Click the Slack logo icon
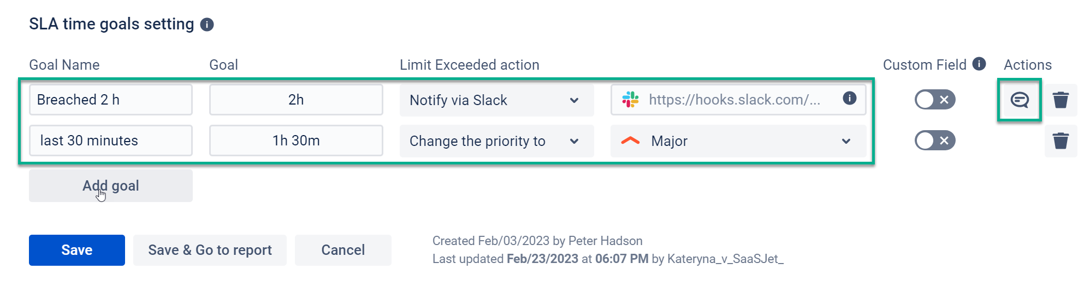The image size is (1090, 281). coord(631,100)
